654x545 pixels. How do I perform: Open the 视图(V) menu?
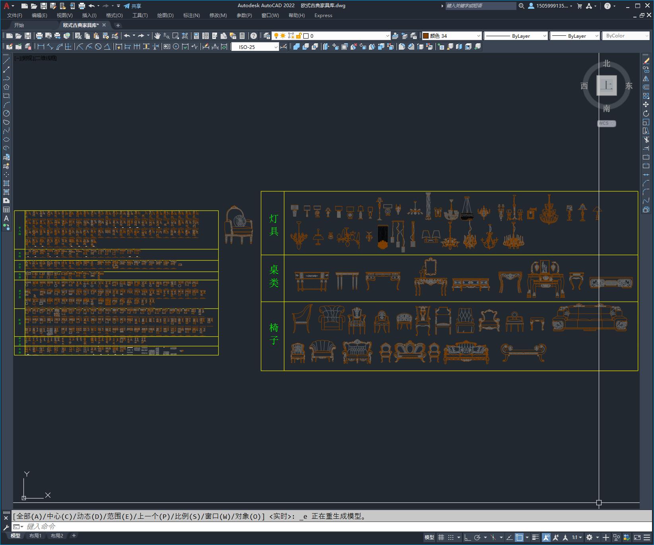point(64,16)
